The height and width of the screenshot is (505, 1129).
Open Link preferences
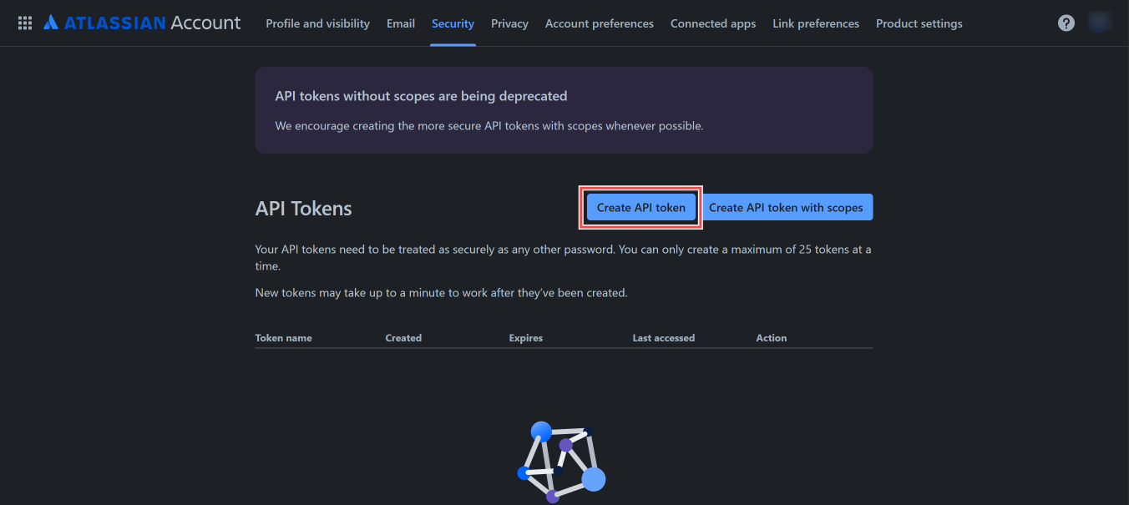pos(815,23)
